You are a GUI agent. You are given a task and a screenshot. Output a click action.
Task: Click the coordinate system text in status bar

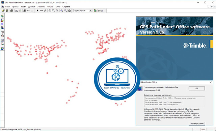[x=20, y=130]
